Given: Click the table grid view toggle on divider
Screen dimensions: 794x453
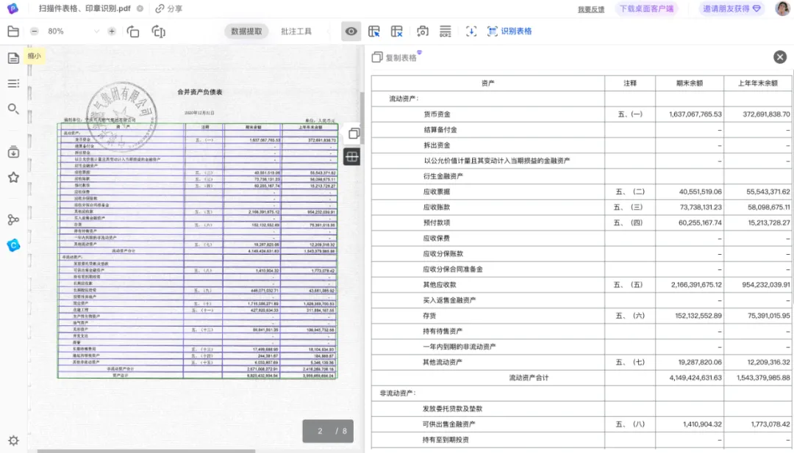Looking at the screenshot, I should click(x=352, y=156).
